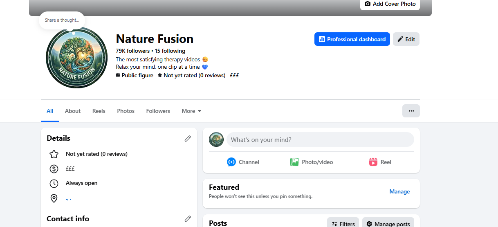Screen dimensions: 498x227
Task: Click the Manage link in Featured
Action: tap(399, 191)
